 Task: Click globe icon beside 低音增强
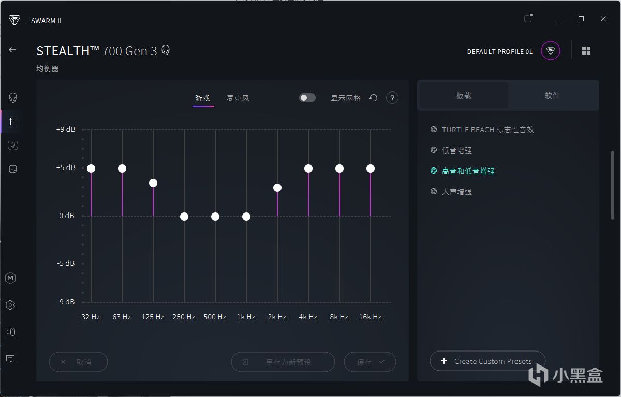(434, 150)
